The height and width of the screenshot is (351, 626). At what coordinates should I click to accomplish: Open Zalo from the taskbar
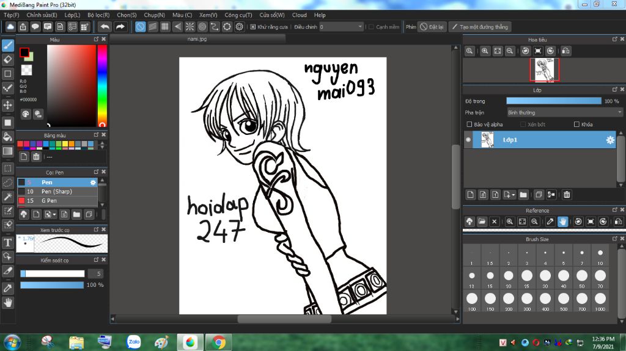[x=134, y=342]
